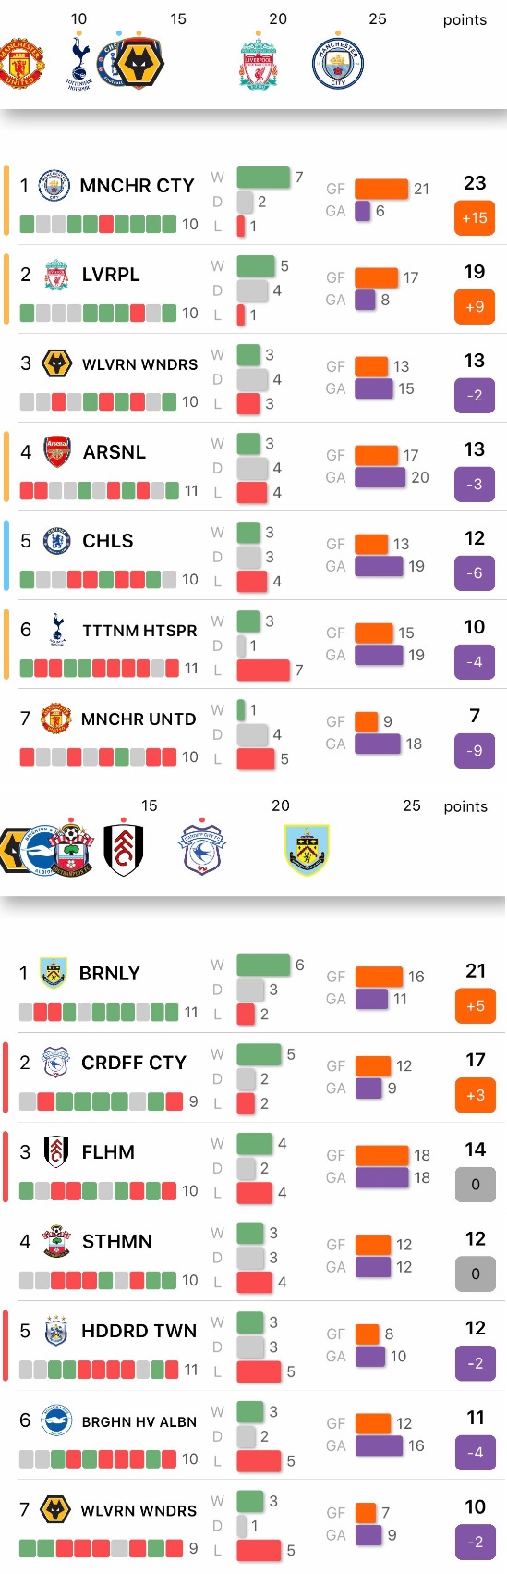This screenshot has height=1574, width=507.
Task: Tap the Burnley crest on second points axis
Action: (308, 849)
